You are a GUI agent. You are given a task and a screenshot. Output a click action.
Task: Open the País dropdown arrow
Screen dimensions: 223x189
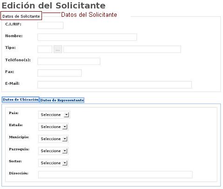pos(66,115)
